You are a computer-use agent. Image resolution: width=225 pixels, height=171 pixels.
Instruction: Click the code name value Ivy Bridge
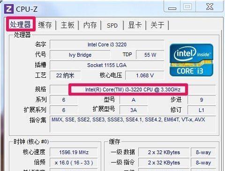pyautogui.click(x=80, y=55)
